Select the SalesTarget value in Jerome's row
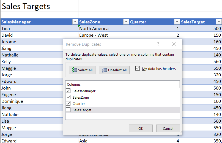This screenshot has width=222, height=143. [x=202, y=42]
